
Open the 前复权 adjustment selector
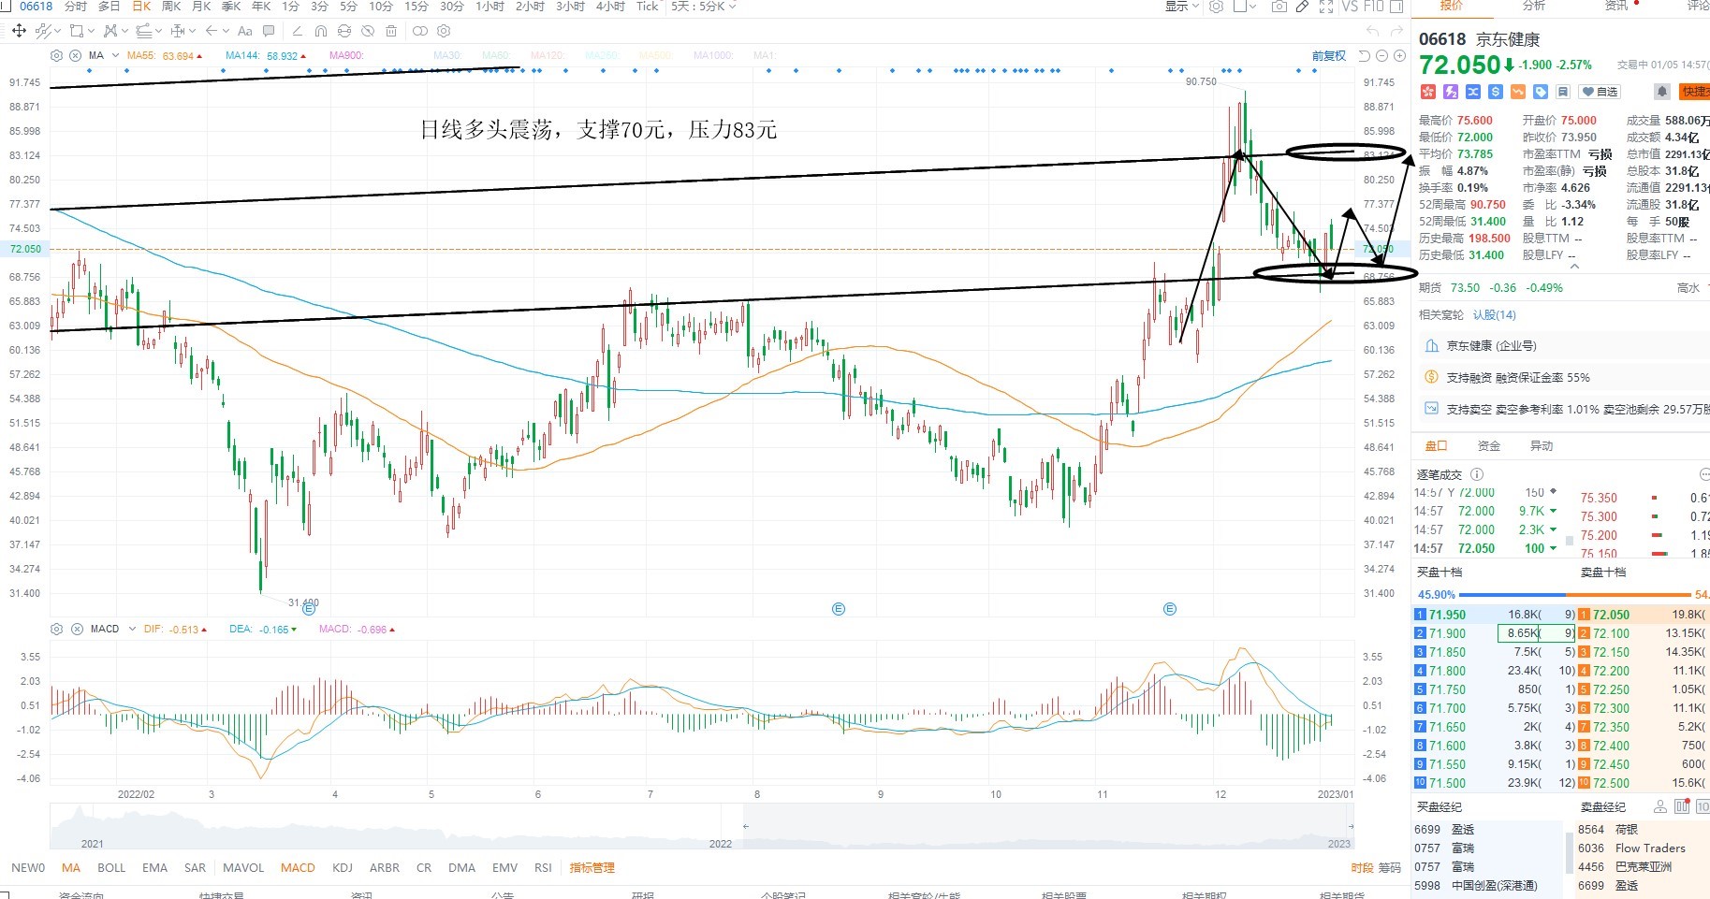click(x=1328, y=56)
